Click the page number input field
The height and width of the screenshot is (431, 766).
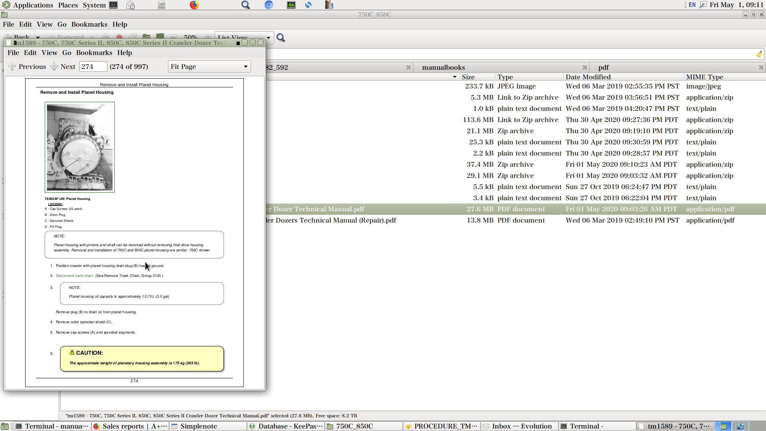pos(93,67)
